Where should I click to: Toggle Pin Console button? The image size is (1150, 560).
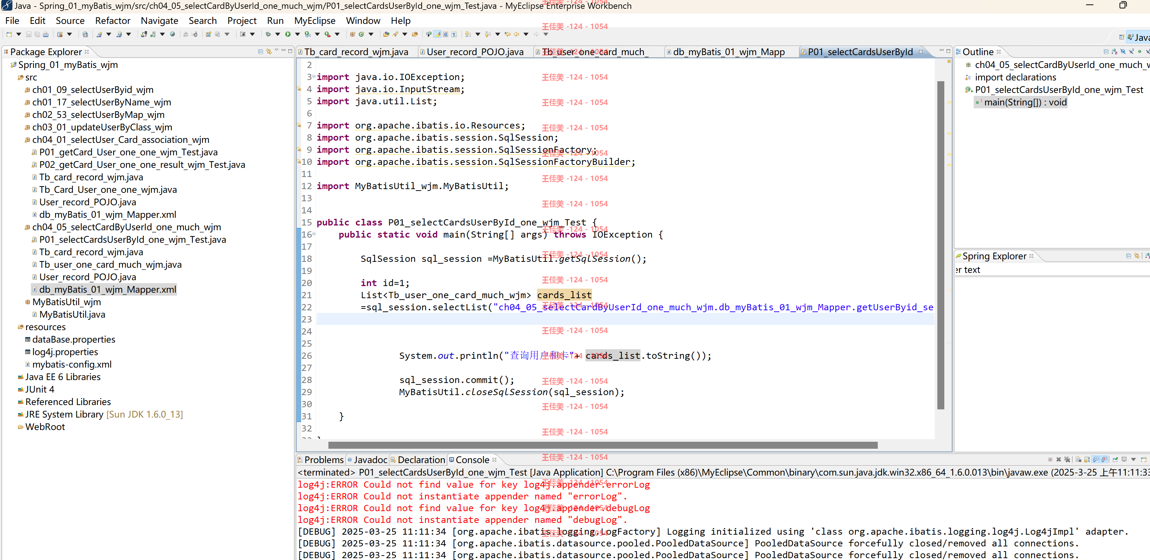[1115, 460]
